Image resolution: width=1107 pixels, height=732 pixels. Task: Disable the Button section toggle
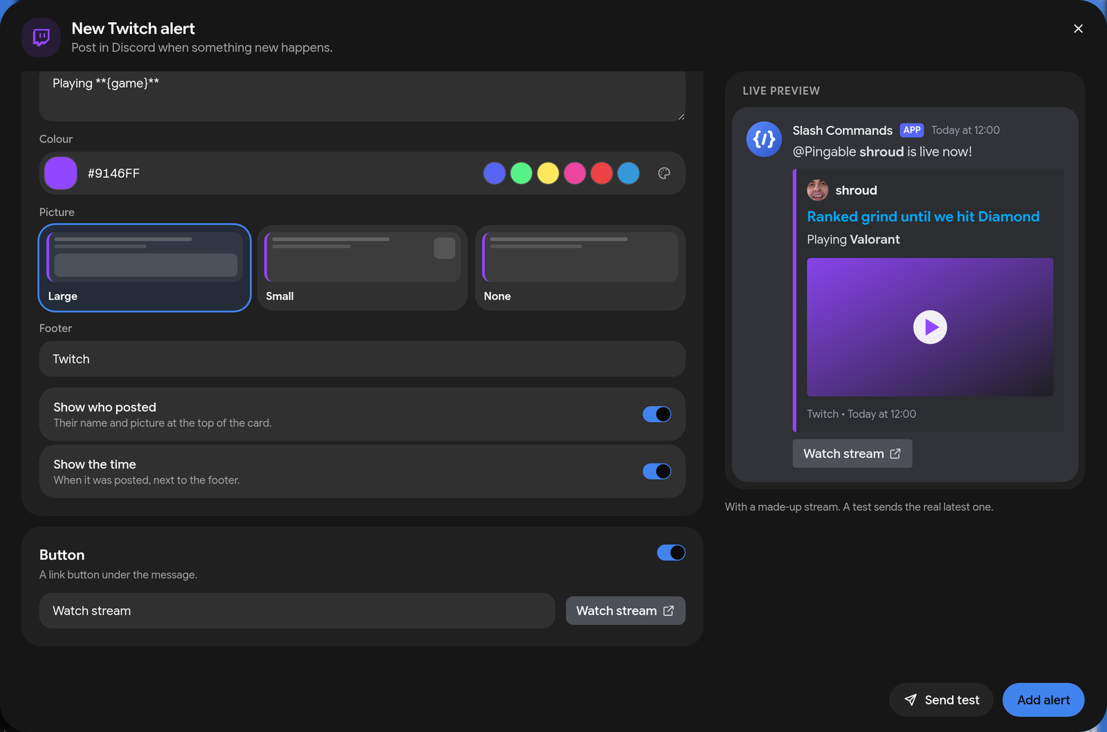[x=671, y=553]
